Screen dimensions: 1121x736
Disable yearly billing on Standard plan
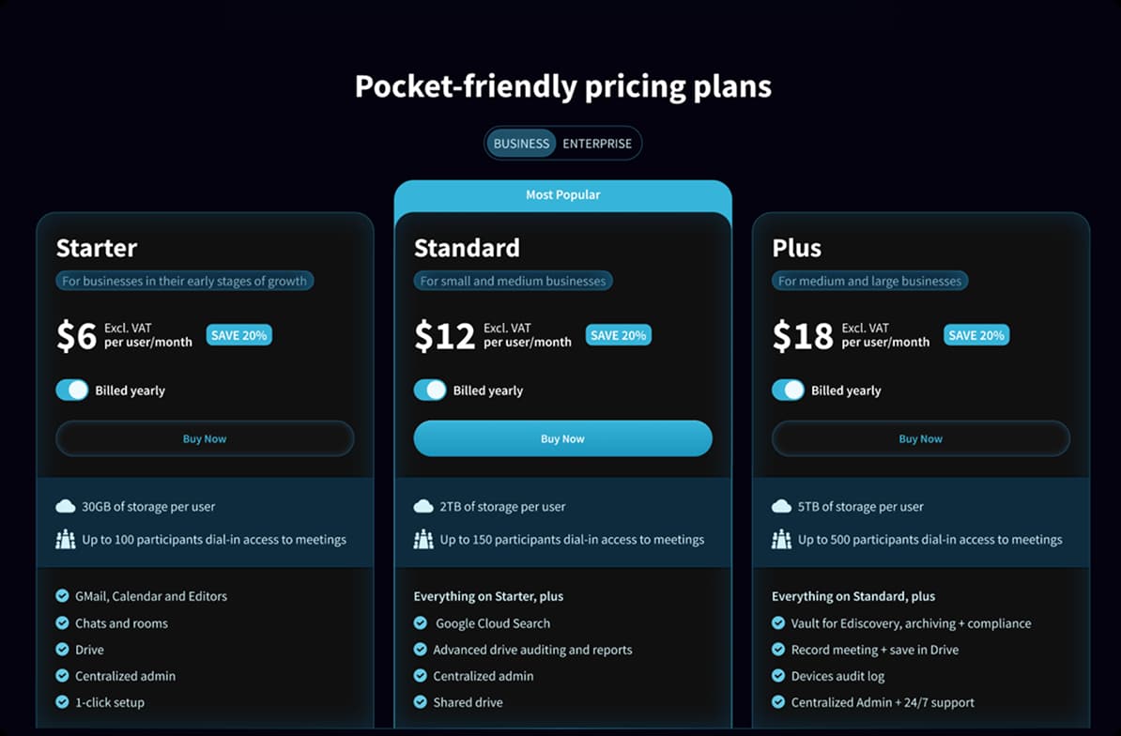click(x=430, y=390)
